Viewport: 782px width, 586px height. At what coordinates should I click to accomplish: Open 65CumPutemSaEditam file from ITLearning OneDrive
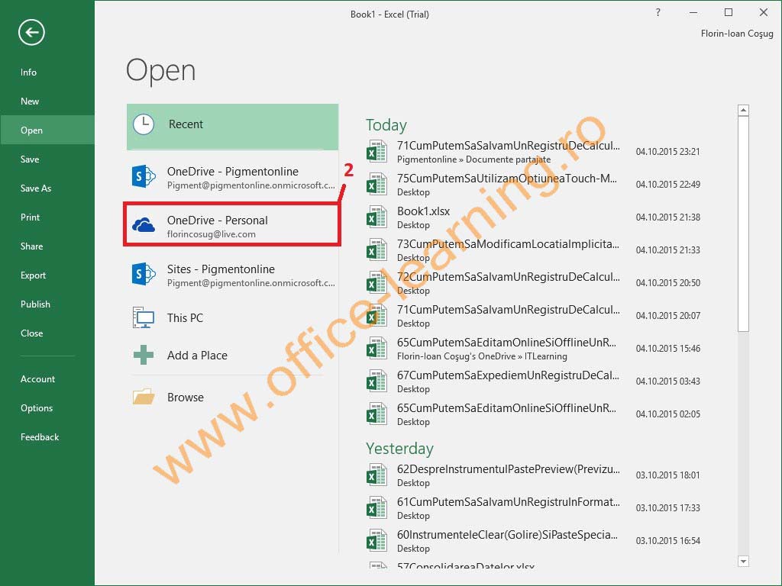pyautogui.click(x=534, y=349)
